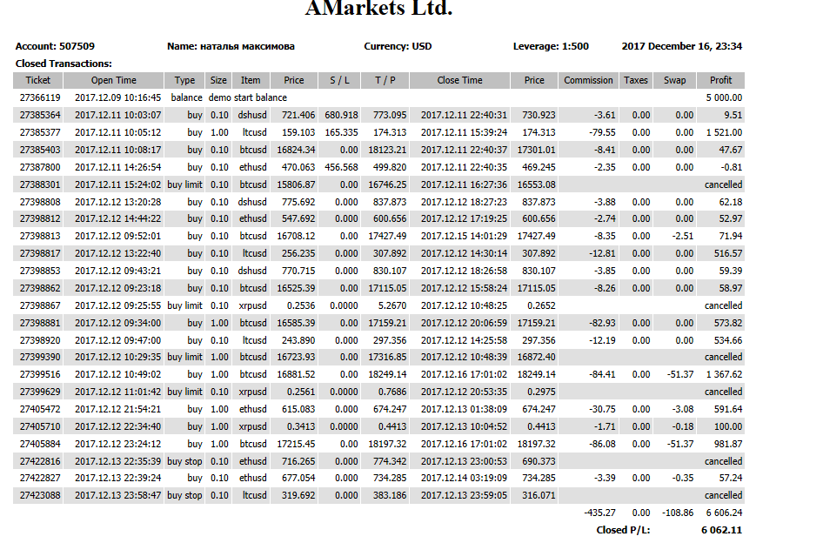The image size is (823, 543).
Task: Select the Name: наталья максимова text
Action: (x=231, y=46)
